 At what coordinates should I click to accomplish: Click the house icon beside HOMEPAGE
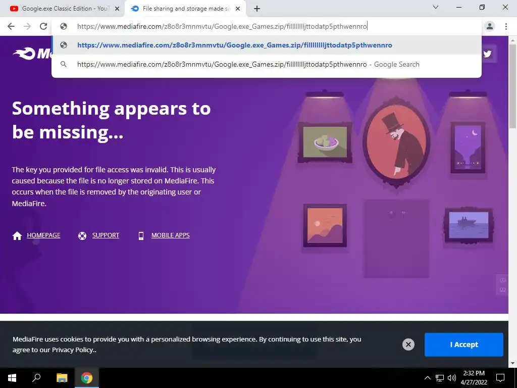tap(17, 235)
